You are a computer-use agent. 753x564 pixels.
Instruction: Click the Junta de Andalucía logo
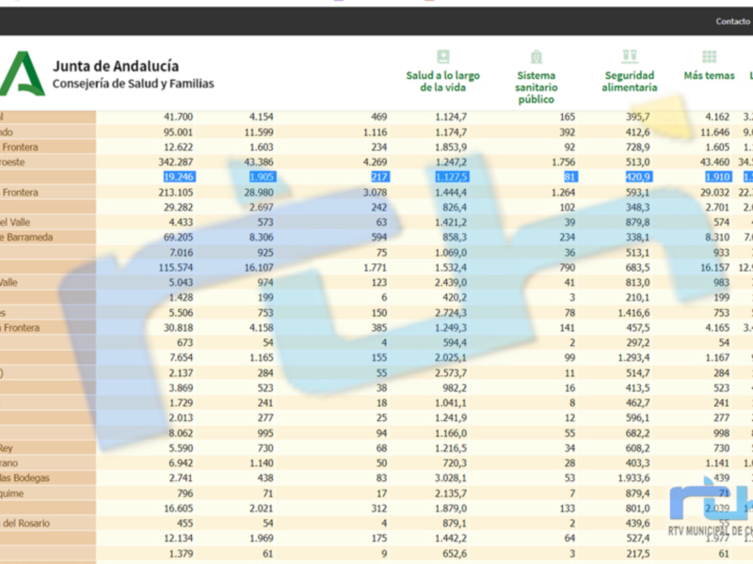pos(22,73)
